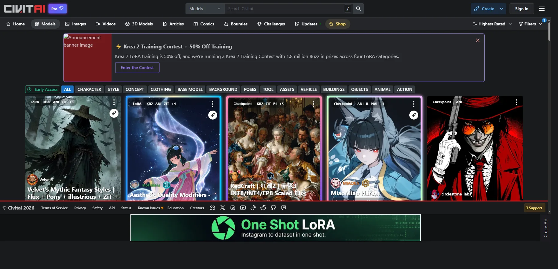Viewport: 558px width, 269px height.
Task: Filter models by BACKGROUND category
Action: (223, 89)
